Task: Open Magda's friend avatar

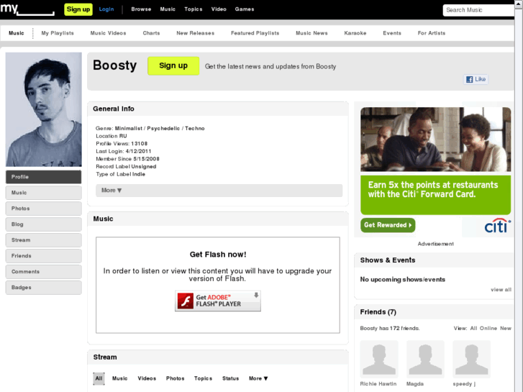Action: 425,359
